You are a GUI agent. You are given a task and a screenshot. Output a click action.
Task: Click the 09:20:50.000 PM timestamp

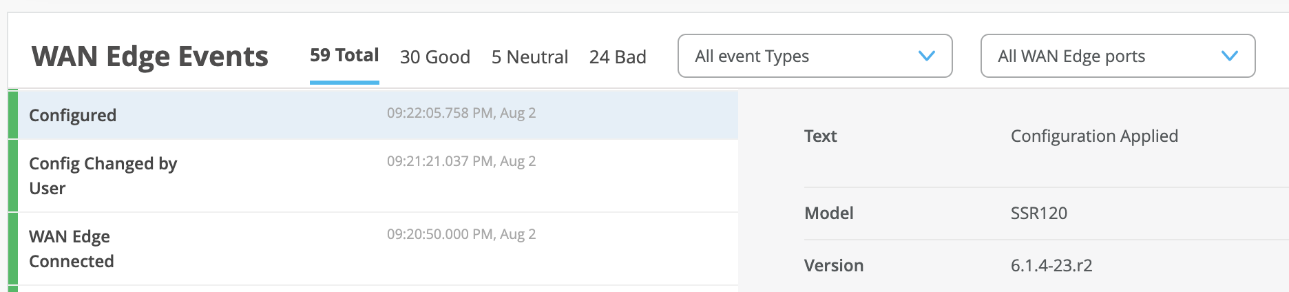[x=461, y=234]
